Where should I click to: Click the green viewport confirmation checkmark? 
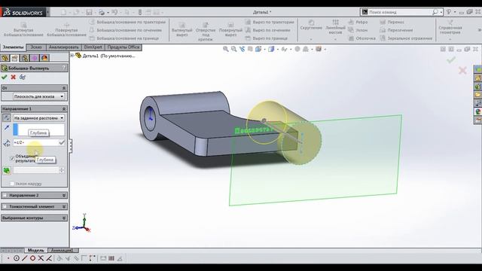pyautogui.click(x=451, y=59)
